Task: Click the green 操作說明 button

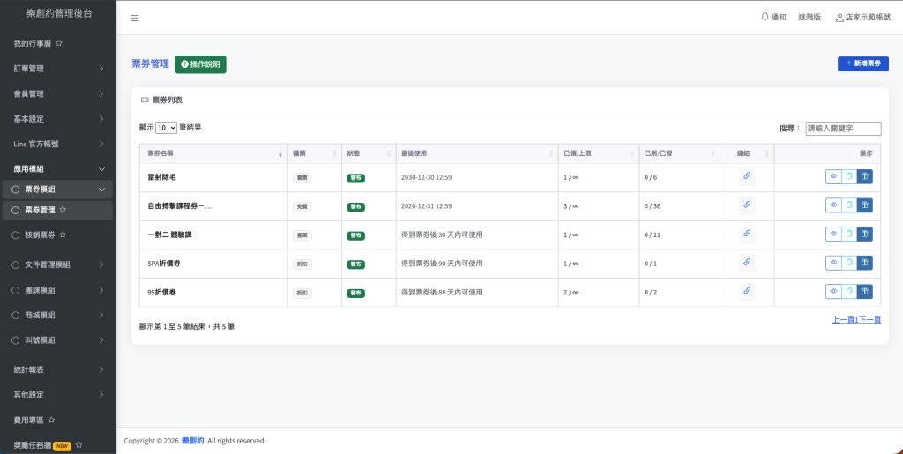Action: point(200,64)
